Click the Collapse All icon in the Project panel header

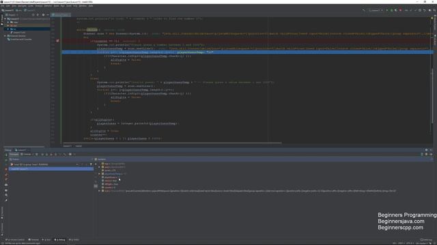pos(38,15)
